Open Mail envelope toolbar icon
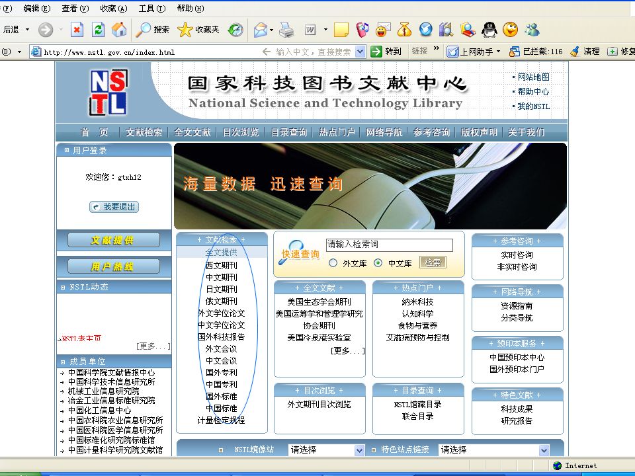635x476 pixels. 261,30
